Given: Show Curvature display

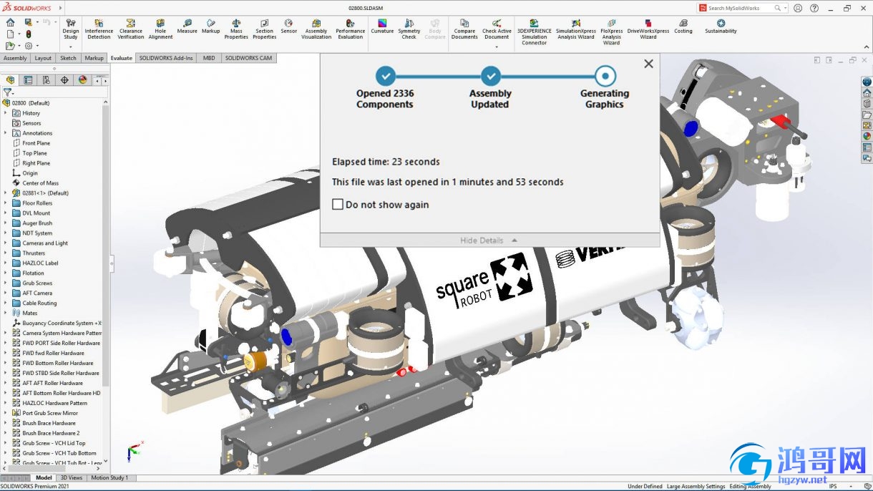Looking at the screenshot, I should click(382, 27).
